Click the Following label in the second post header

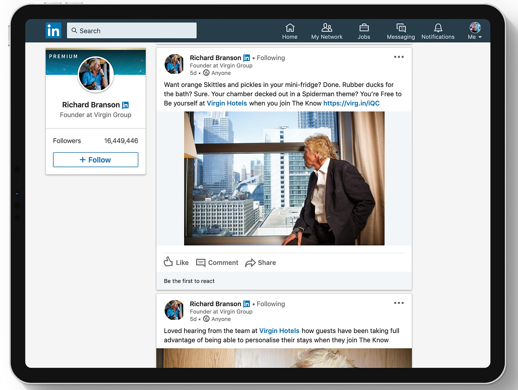coord(271,304)
